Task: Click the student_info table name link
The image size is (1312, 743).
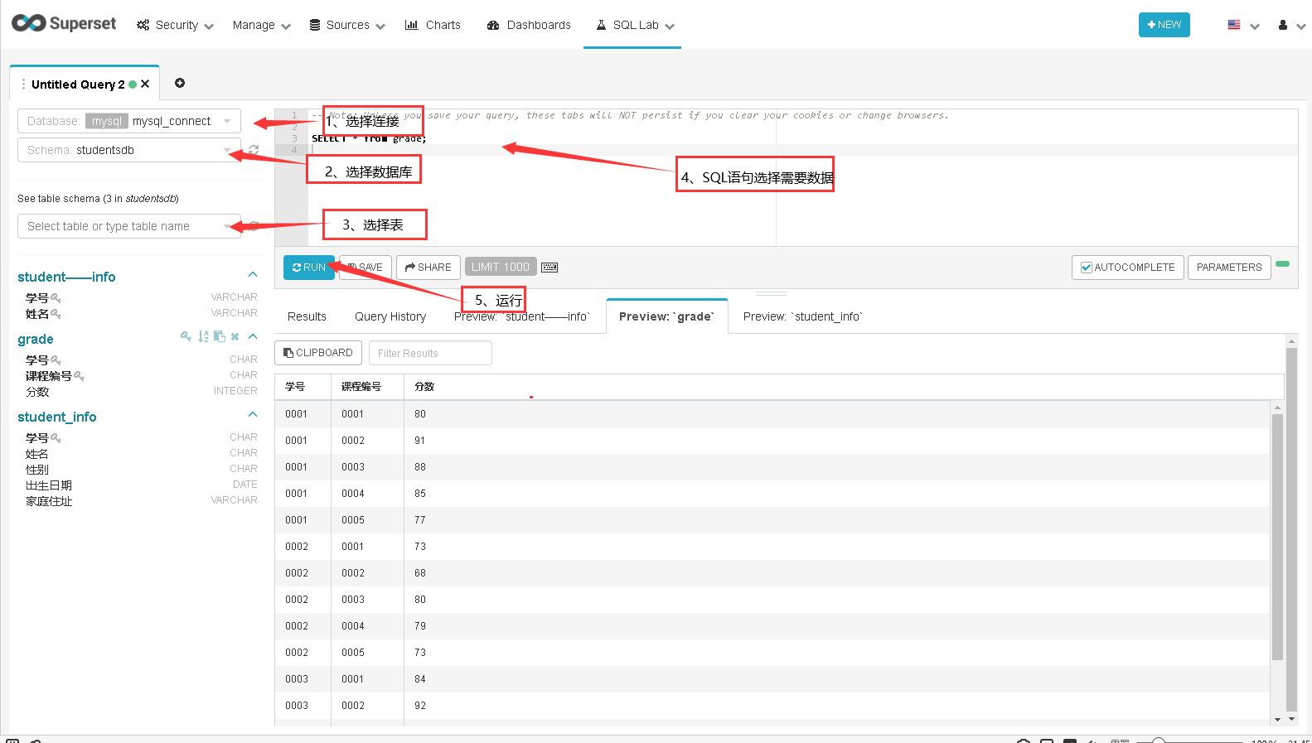Action: [x=57, y=417]
